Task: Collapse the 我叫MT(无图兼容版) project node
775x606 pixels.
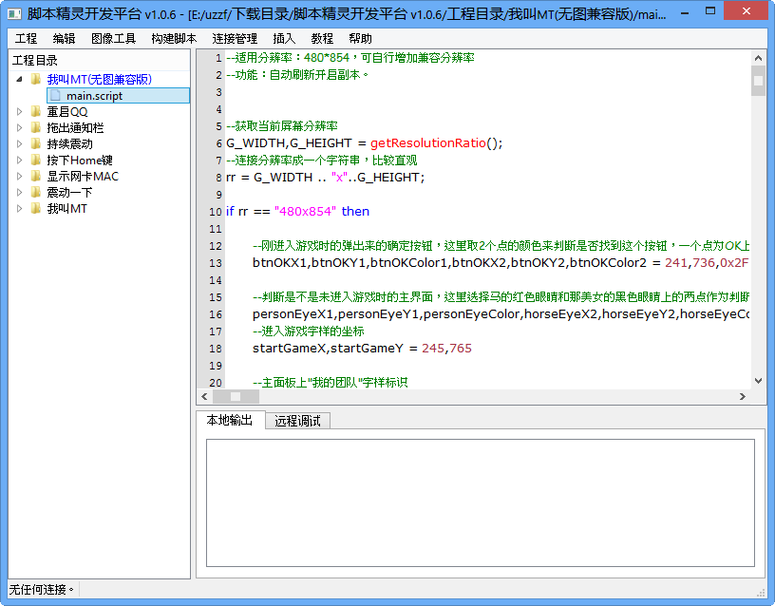Action: click(x=19, y=79)
